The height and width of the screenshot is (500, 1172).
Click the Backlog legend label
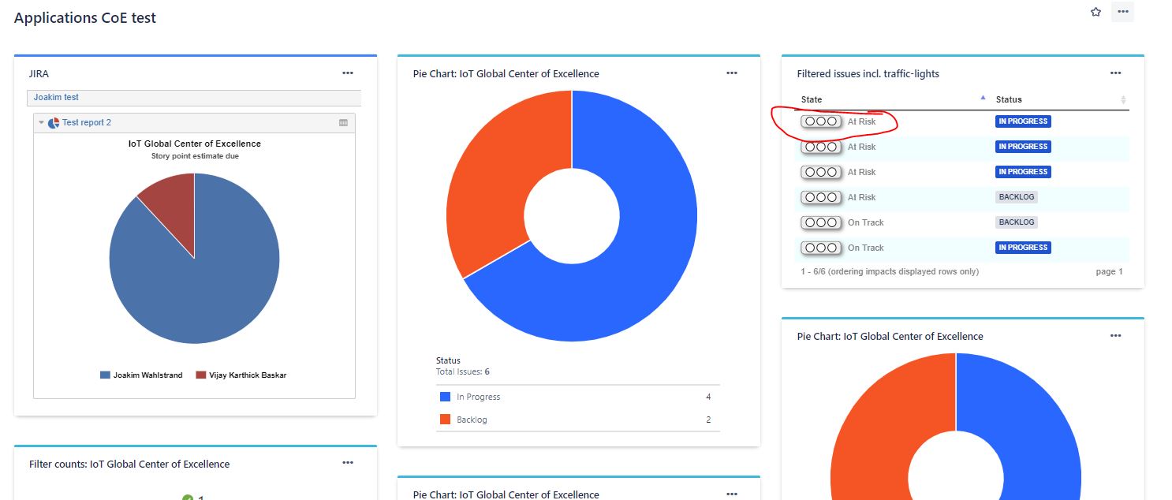click(x=472, y=420)
